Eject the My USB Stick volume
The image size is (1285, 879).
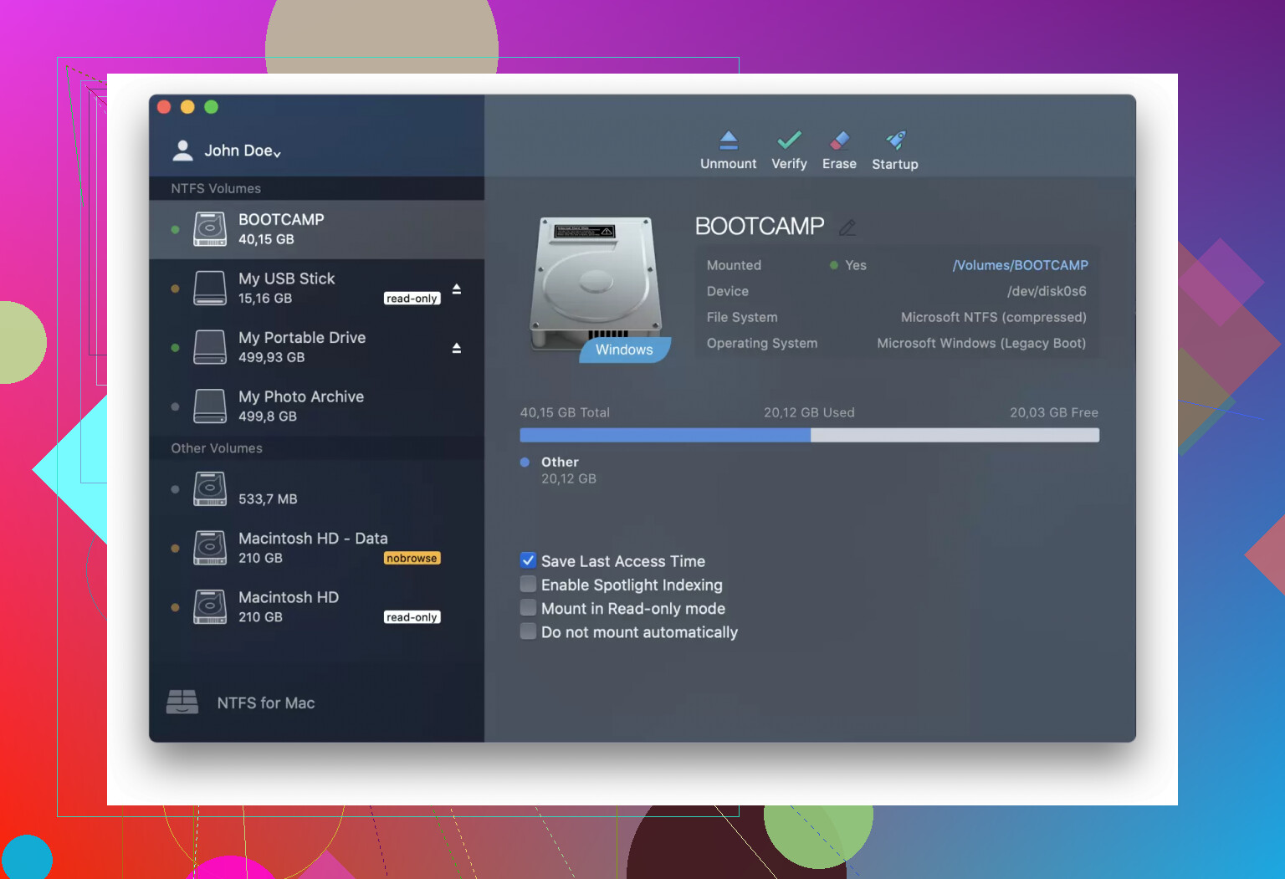457,289
